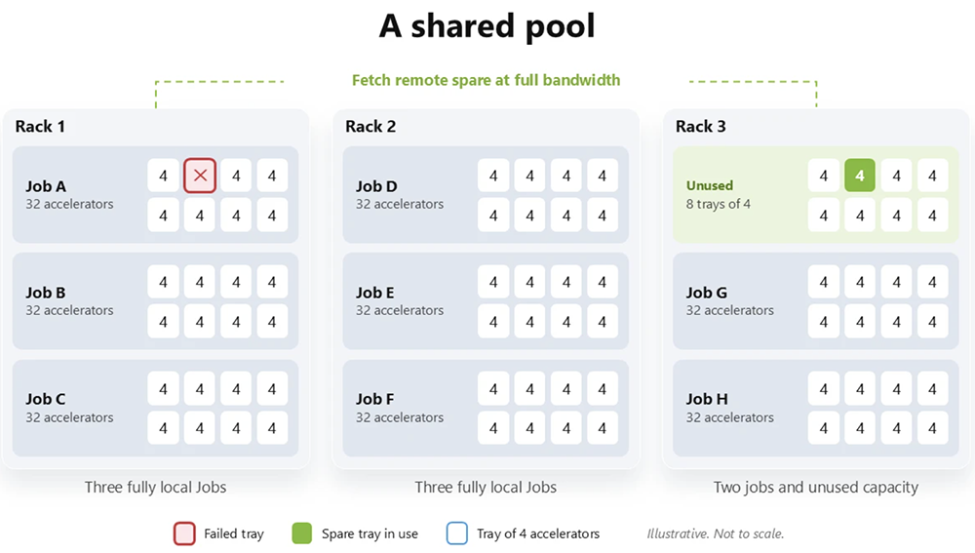The width and height of the screenshot is (975, 553).
Task: Click the Failed tray legend swatch
Action: tap(184, 533)
